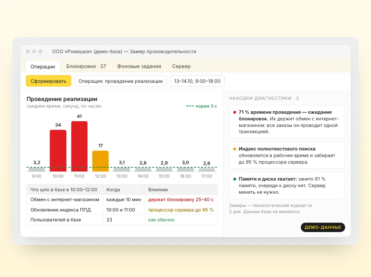Viewport: 371px width, 277px height.
Task: Open the Индекс полнотекстового поиска finding card
Action: click(287, 155)
